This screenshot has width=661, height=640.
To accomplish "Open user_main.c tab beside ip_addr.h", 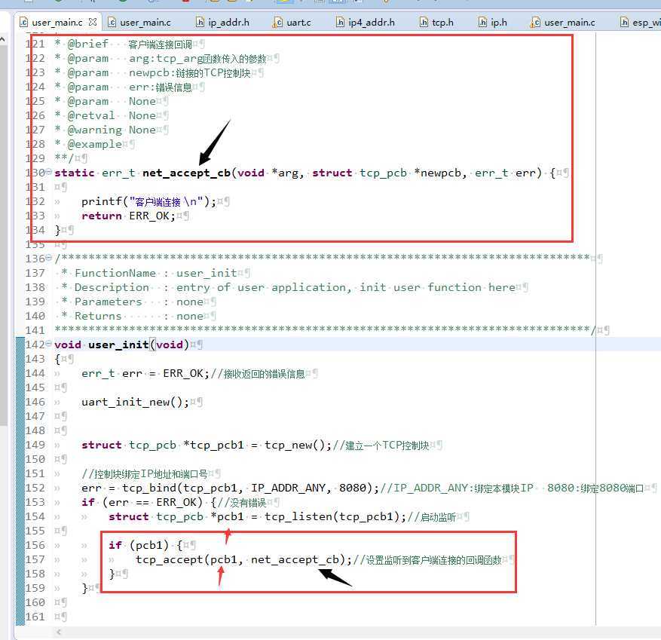I will point(139,22).
